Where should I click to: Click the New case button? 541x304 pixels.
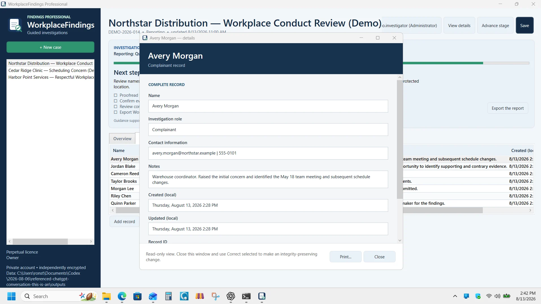click(50, 47)
